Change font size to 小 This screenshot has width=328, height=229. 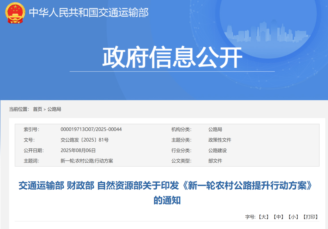coord(293,217)
